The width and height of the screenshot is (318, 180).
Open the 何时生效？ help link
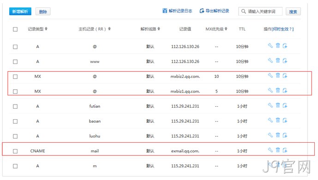pyautogui.click(x=283, y=29)
